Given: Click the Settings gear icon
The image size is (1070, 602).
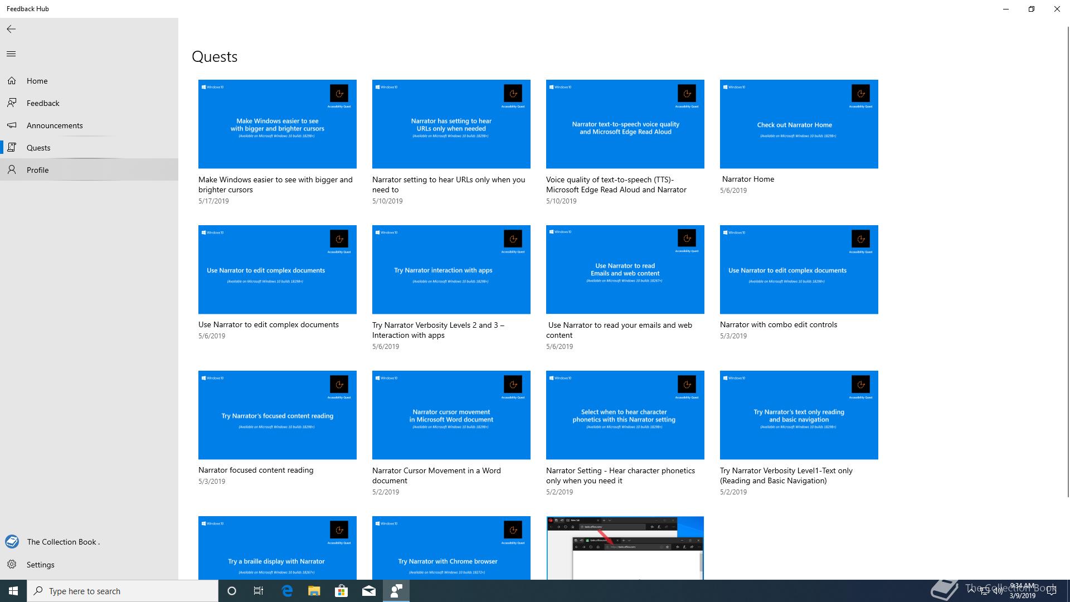Looking at the screenshot, I should pos(12,565).
